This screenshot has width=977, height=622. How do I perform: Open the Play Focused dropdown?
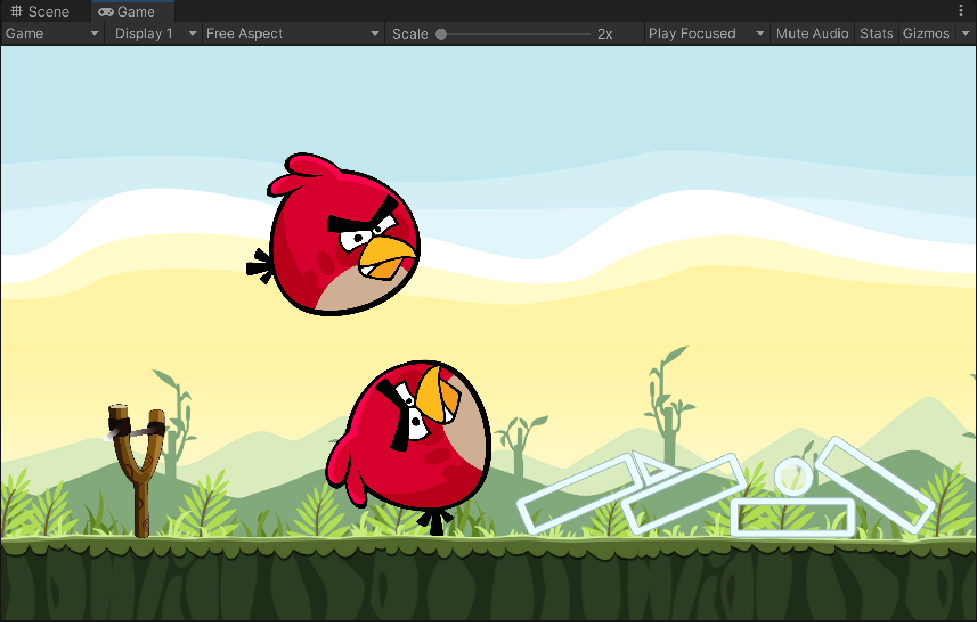[706, 34]
